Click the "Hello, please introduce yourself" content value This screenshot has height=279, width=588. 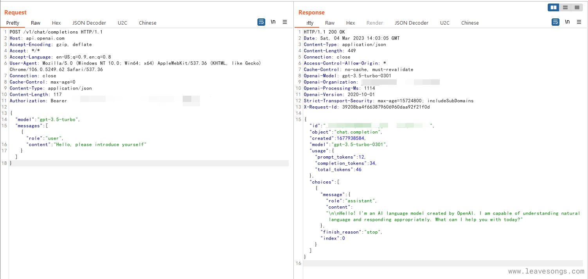click(100, 145)
